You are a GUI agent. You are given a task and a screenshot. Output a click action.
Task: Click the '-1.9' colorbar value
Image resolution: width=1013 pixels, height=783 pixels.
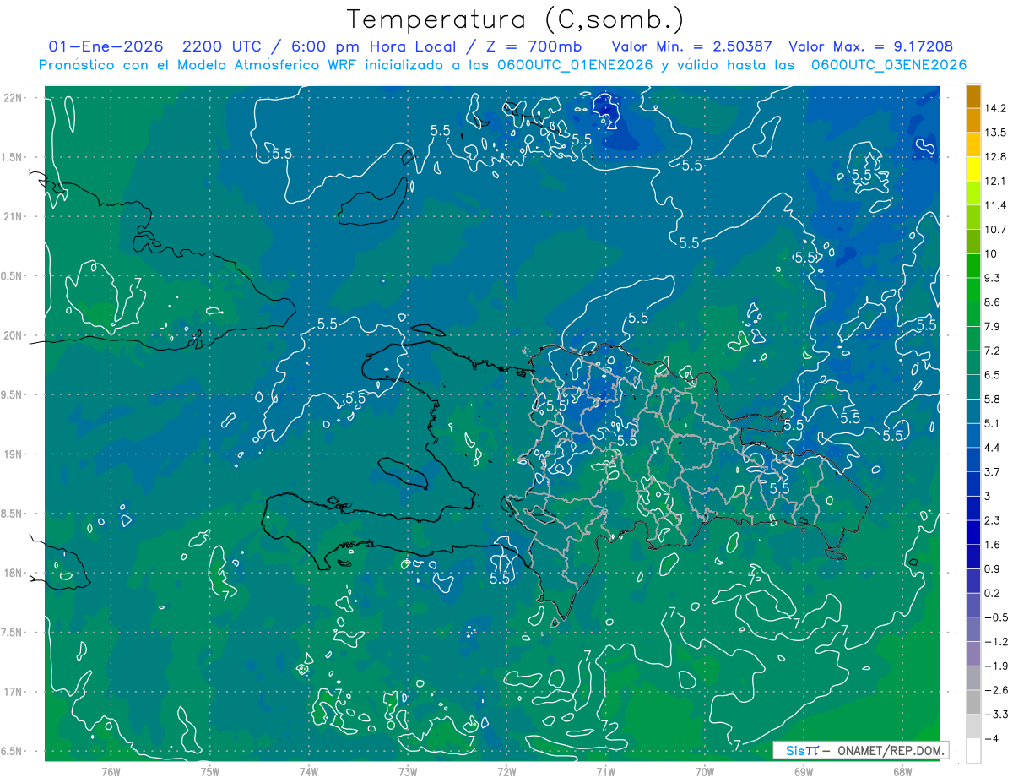pos(996,666)
